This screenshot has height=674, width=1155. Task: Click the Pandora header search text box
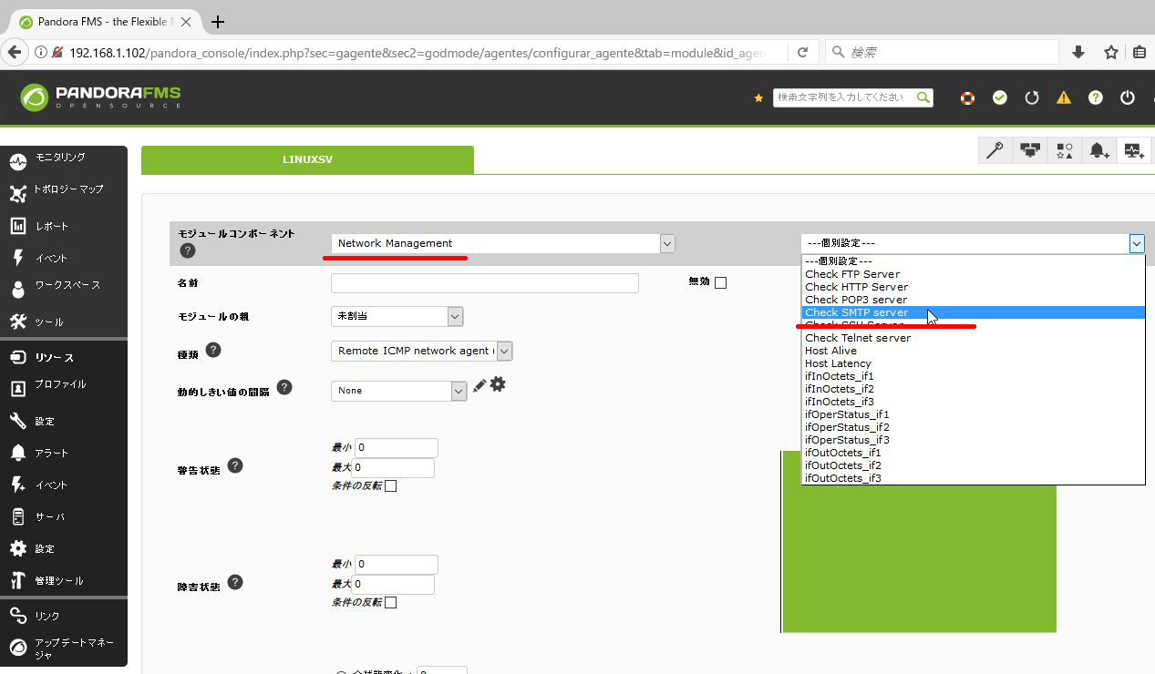(844, 97)
